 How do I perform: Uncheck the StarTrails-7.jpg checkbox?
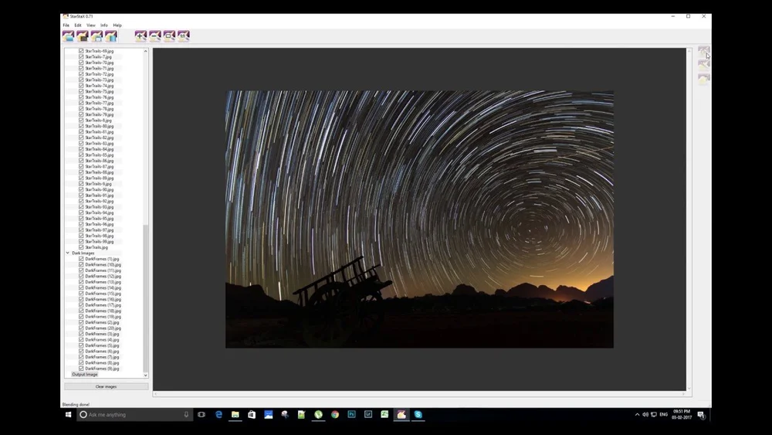click(x=81, y=56)
